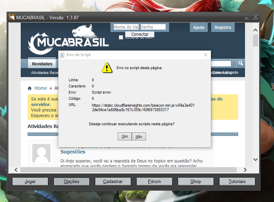
Task: Click the MUCABRASIL dragon logo
Action: (x=68, y=39)
